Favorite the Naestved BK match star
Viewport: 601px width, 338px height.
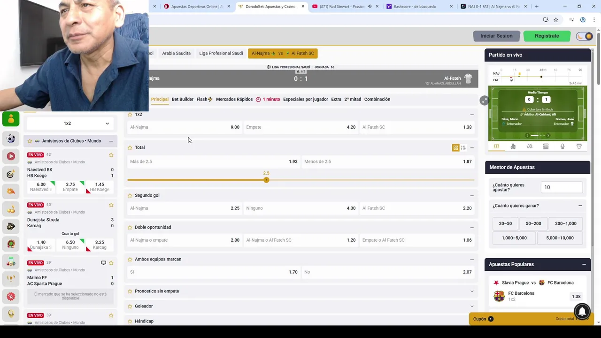pos(111,155)
